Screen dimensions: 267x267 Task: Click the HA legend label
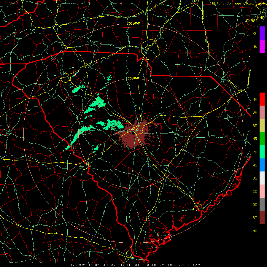point(255,99)
